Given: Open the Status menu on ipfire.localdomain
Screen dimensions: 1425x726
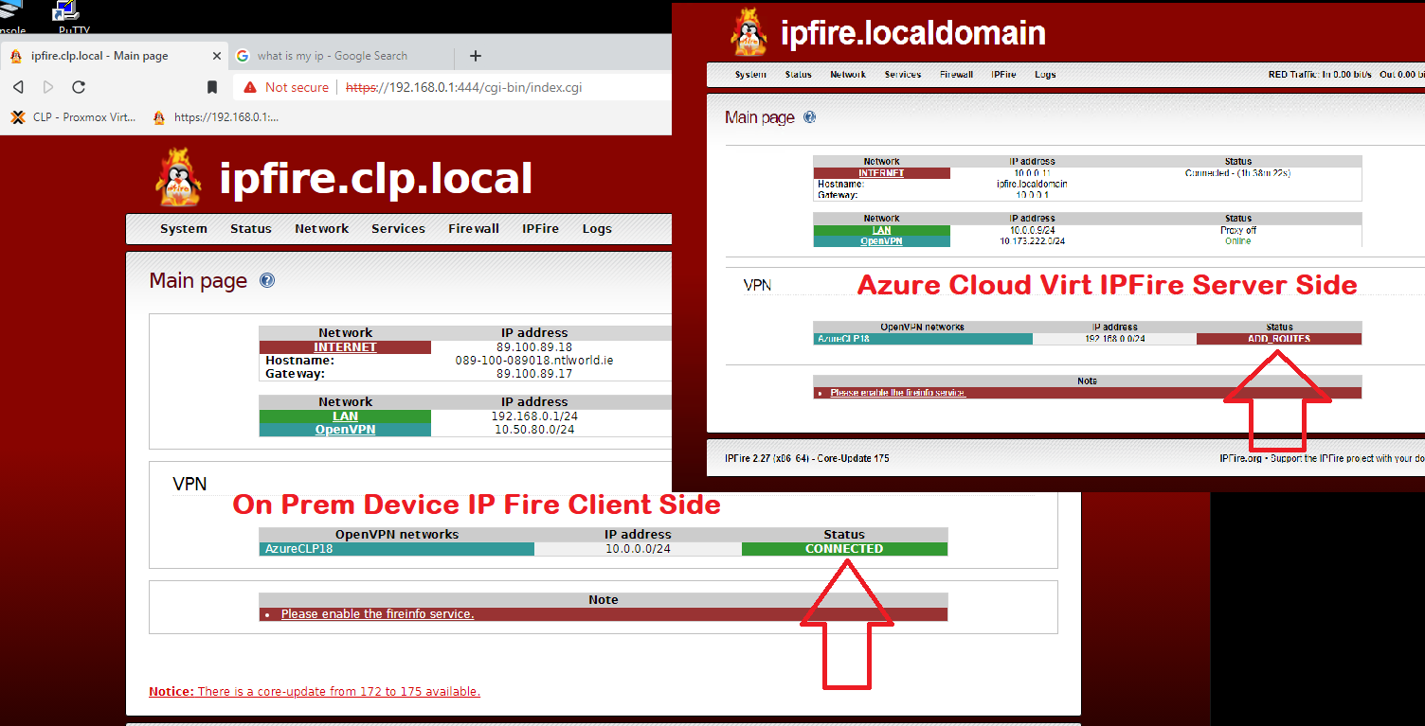Looking at the screenshot, I should pos(798,75).
